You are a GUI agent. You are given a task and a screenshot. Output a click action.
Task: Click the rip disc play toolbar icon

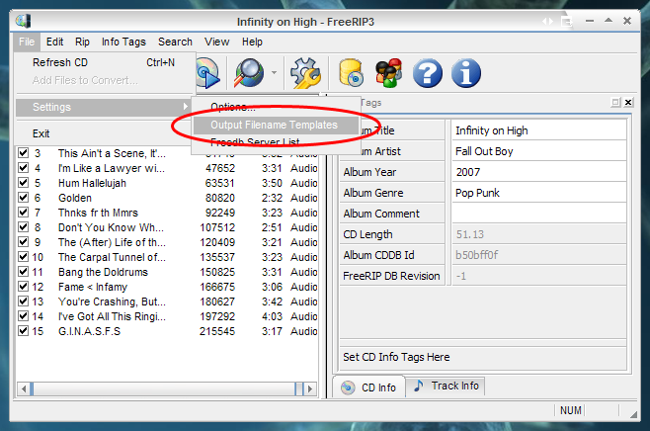tap(207, 73)
